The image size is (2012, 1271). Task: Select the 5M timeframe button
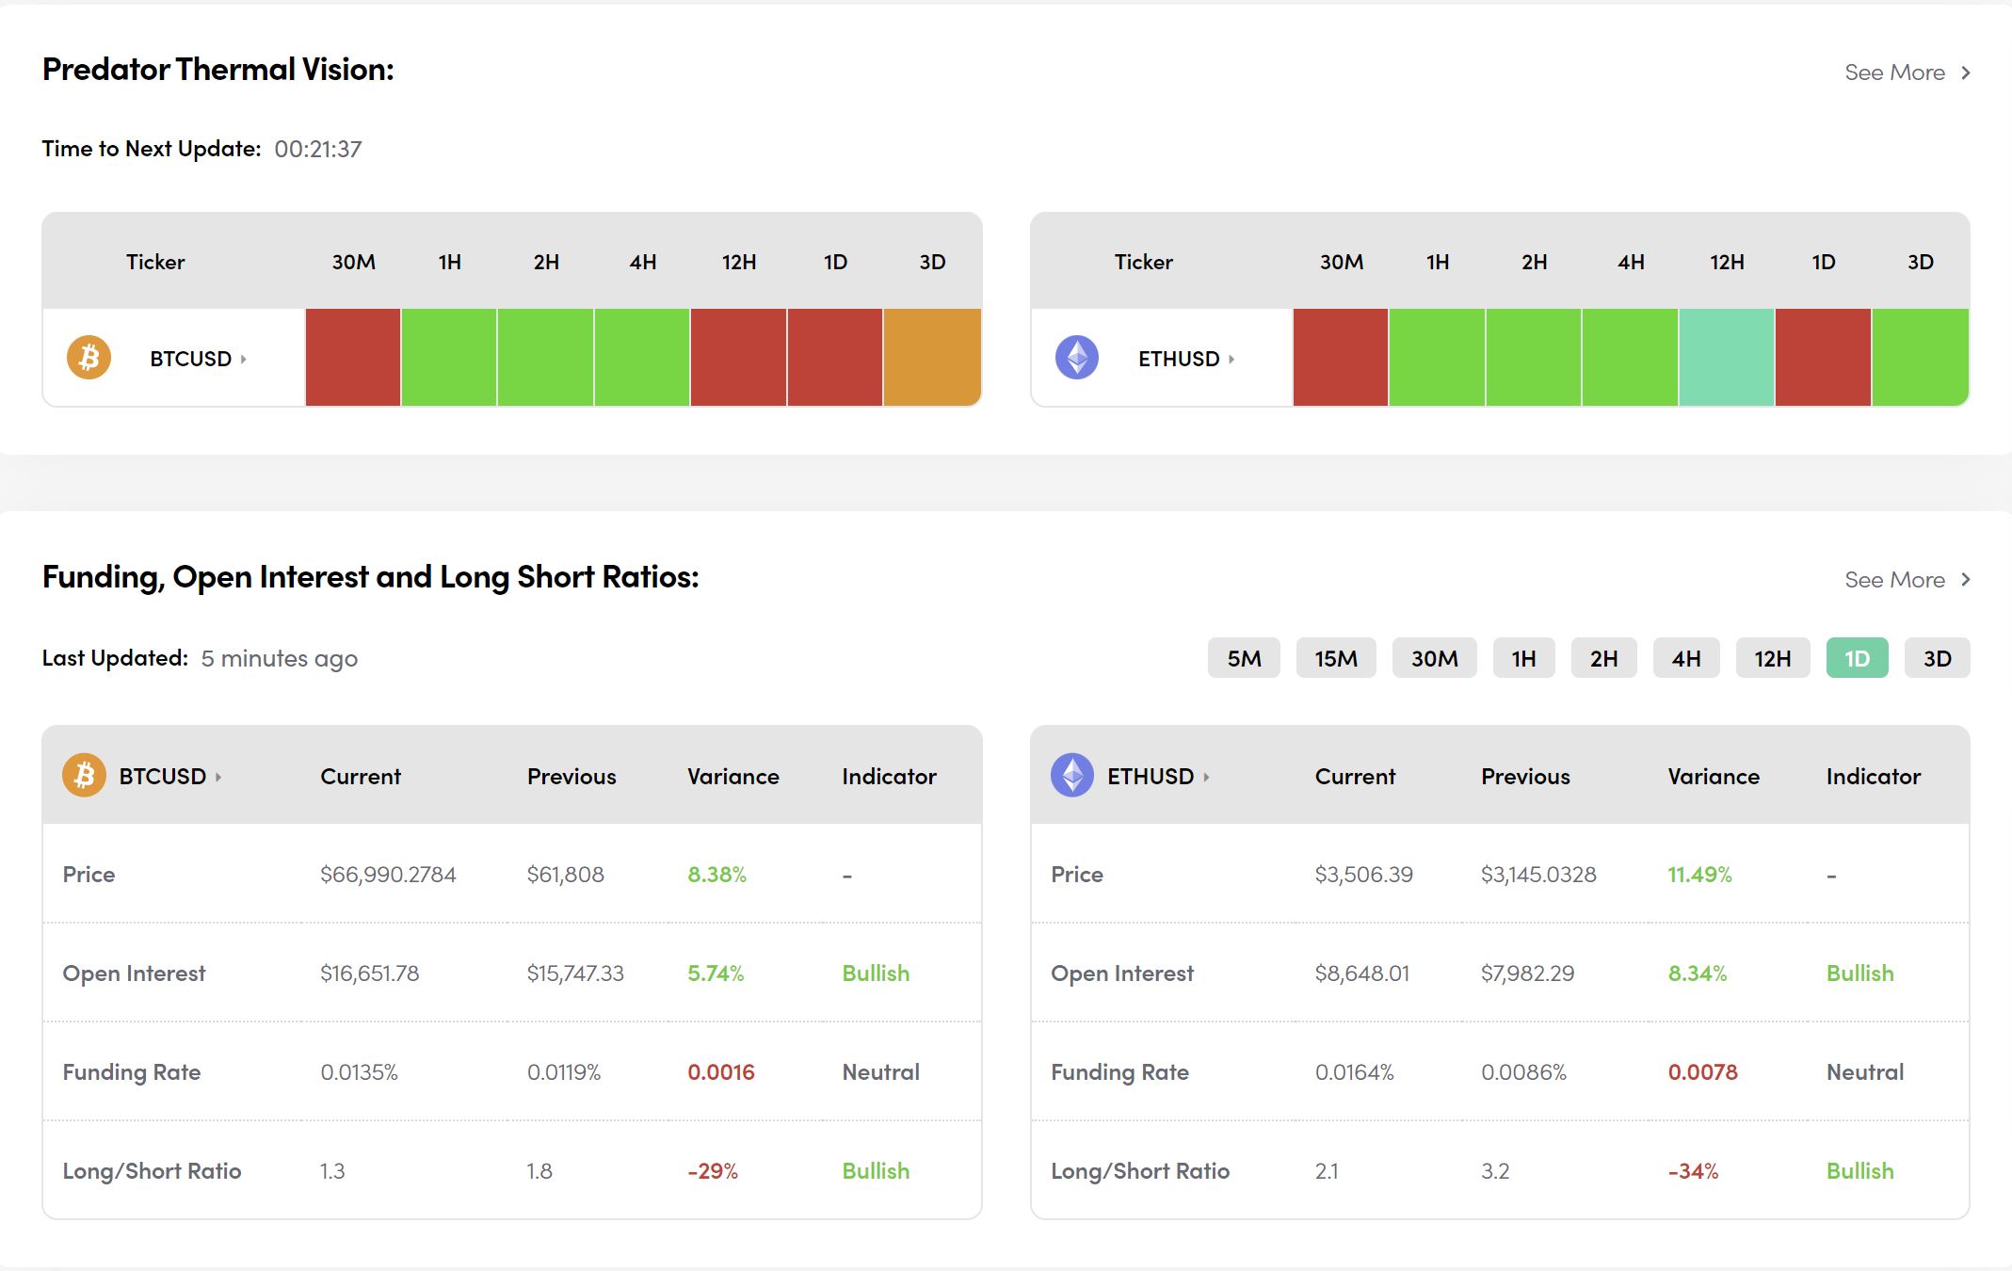pos(1244,658)
